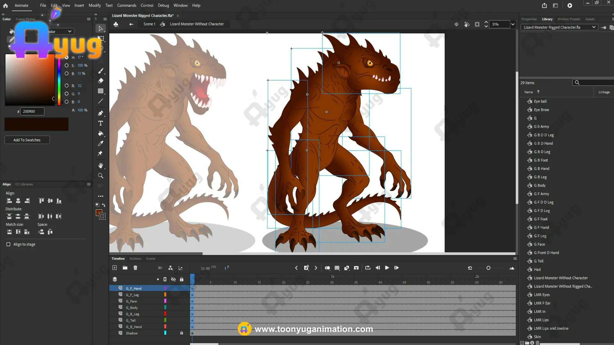Switch to the Properties tab
The height and width of the screenshot is (345, 614).
pyautogui.click(x=529, y=19)
